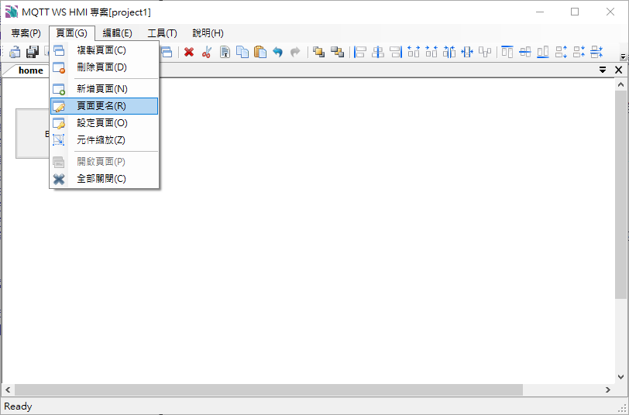Click the staggered three boxes toolbar icon
Screen dimensions: 629x415
coord(485,52)
